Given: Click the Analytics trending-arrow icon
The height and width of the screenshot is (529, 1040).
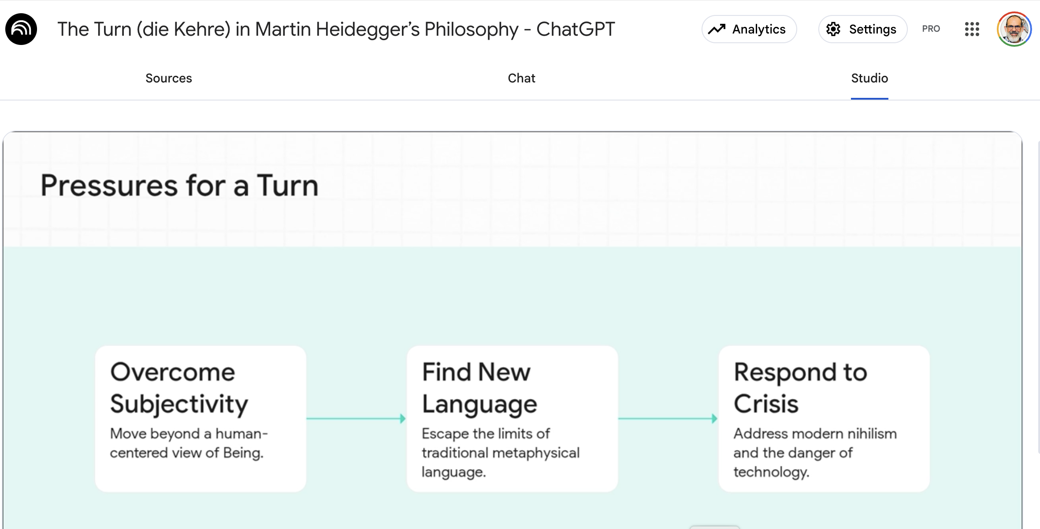Looking at the screenshot, I should pos(717,29).
